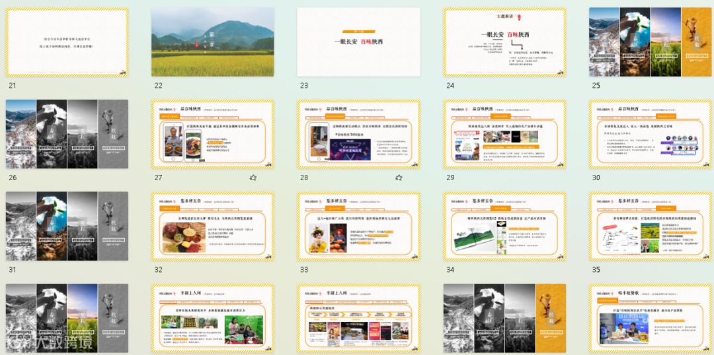Screen dimensions: 714x355
Task: Select the 唱丰收赞歌 slide thumbnail
Action: click(651, 318)
